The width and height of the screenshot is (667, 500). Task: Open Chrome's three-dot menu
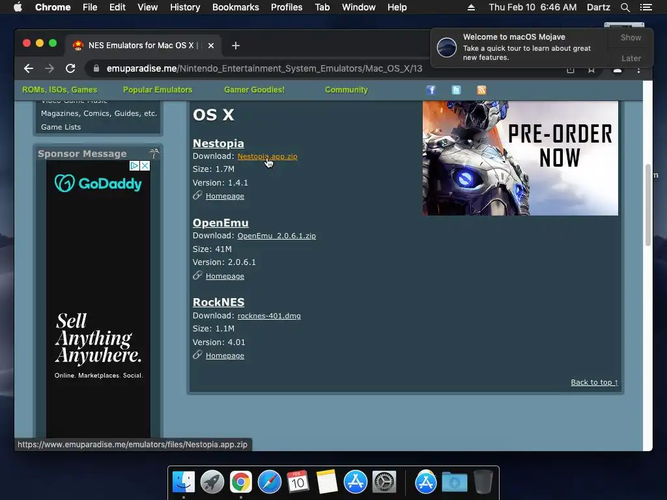click(638, 70)
